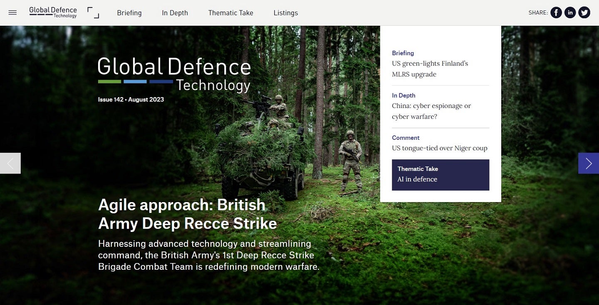Click the Briefing heading in the sidebar
The height and width of the screenshot is (305, 599).
pyautogui.click(x=403, y=53)
